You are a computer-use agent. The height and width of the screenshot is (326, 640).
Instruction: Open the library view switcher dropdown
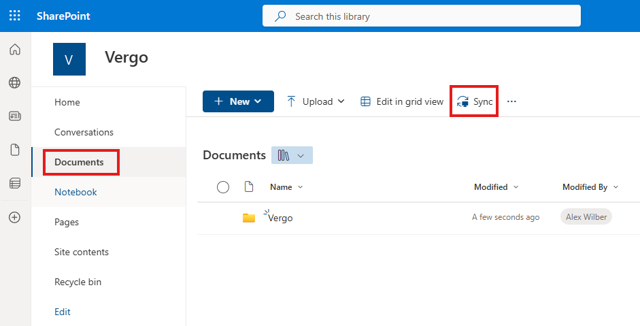(x=292, y=155)
